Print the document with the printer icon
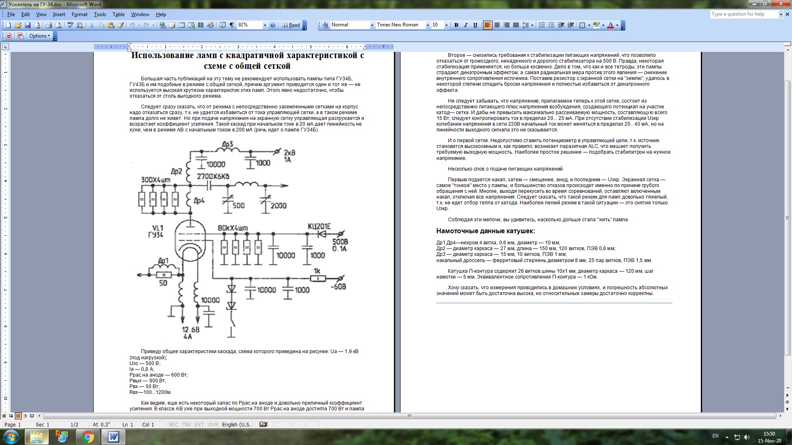The image size is (792, 445). tap(49, 25)
